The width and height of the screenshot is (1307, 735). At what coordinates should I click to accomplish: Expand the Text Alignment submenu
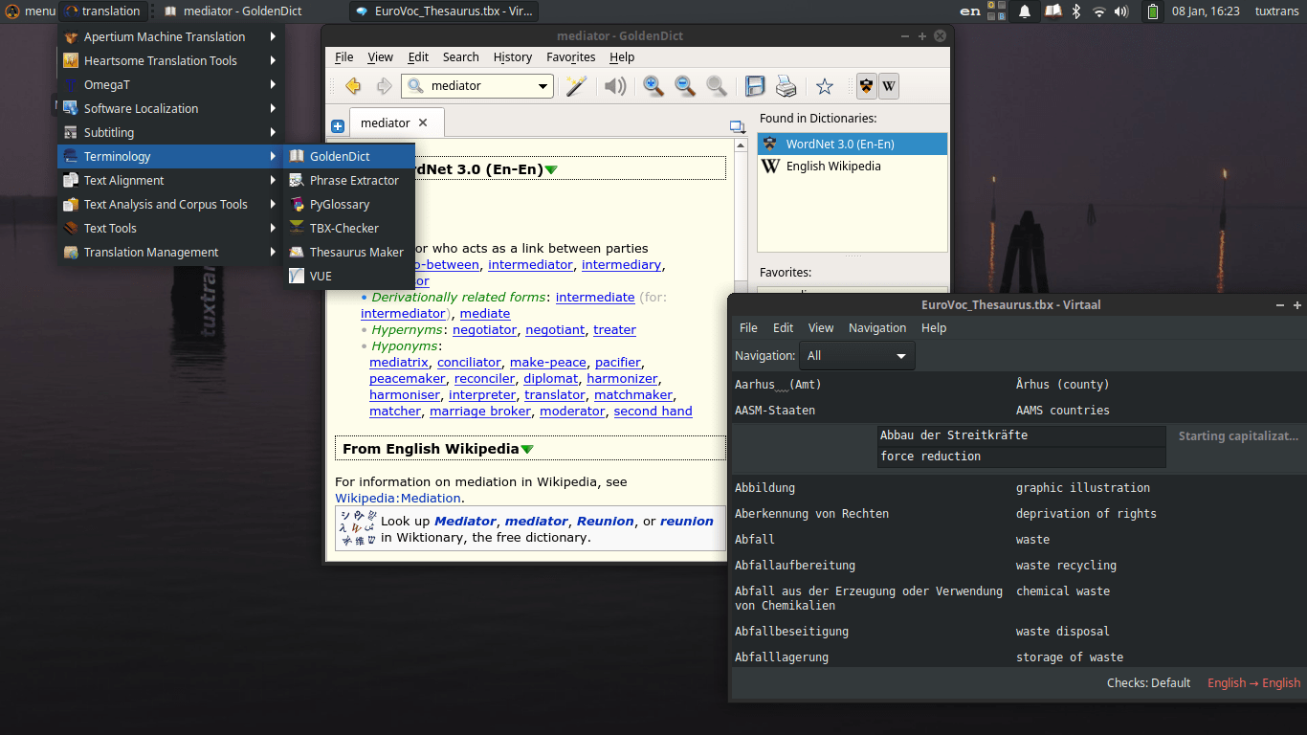171,180
